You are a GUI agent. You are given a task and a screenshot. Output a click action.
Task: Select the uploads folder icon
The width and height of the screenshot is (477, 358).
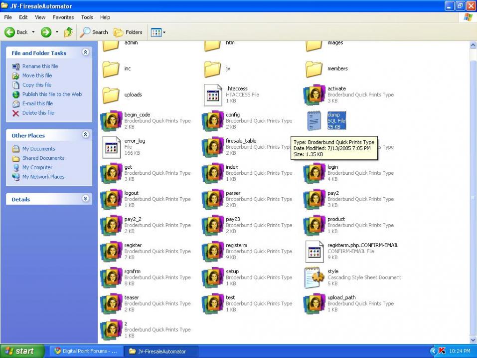point(111,95)
